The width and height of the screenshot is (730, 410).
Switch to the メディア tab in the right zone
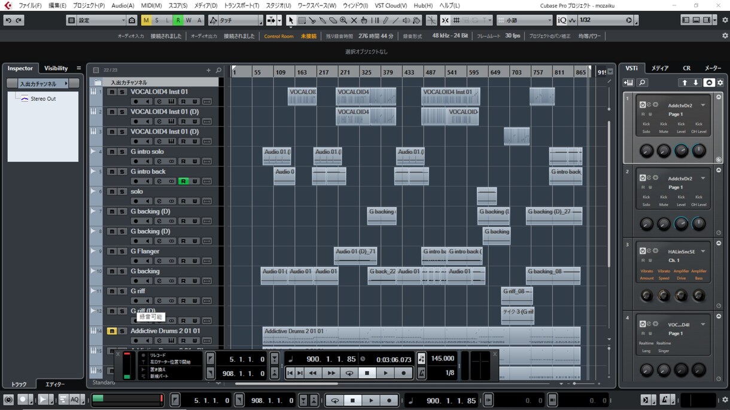pos(660,68)
